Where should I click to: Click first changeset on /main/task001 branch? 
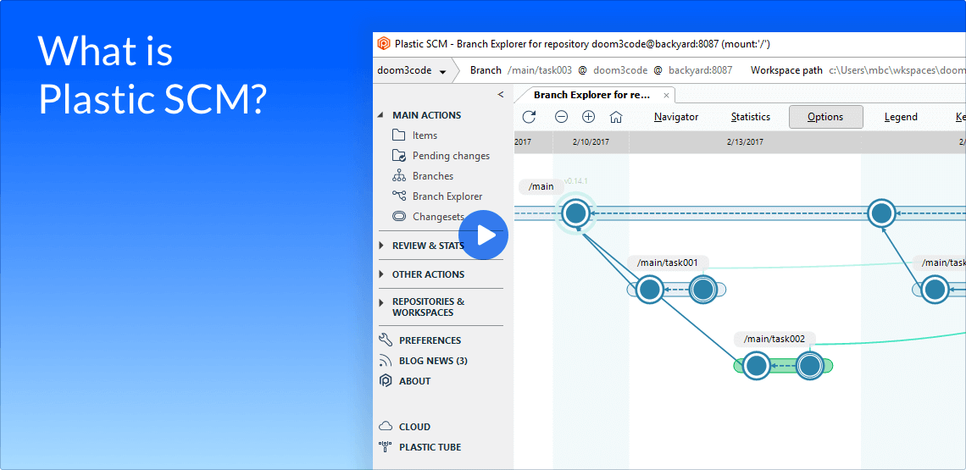pyautogui.click(x=649, y=289)
